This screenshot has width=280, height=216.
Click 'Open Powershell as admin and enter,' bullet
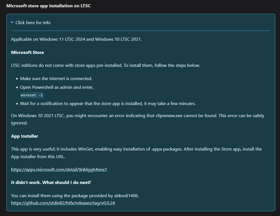pyautogui.click(x=57, y=87)
